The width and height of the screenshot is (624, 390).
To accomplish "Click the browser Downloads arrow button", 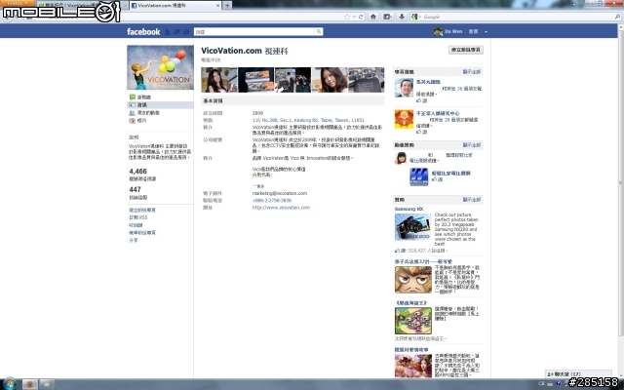I will [402, 17].
